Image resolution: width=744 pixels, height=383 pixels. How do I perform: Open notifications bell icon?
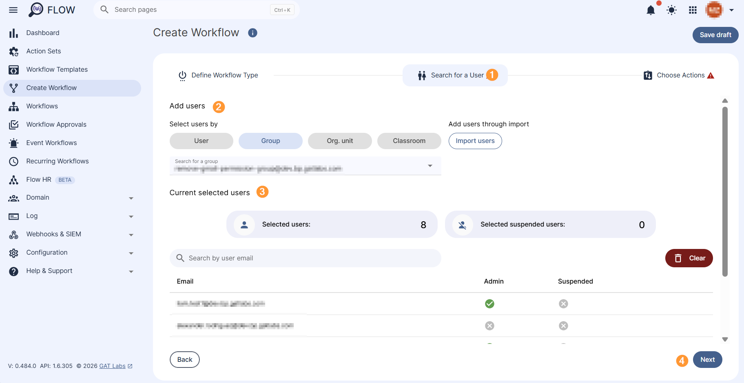pos(651,10)
